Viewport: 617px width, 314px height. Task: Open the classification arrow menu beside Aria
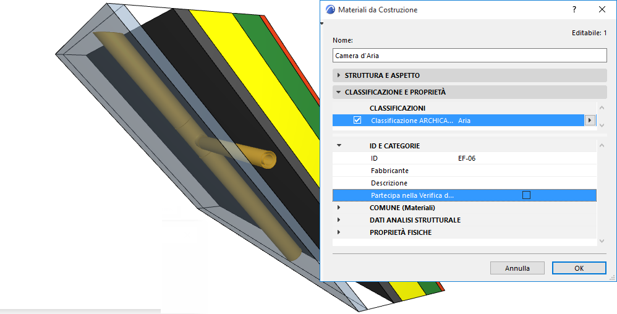(x=589, y=121)
